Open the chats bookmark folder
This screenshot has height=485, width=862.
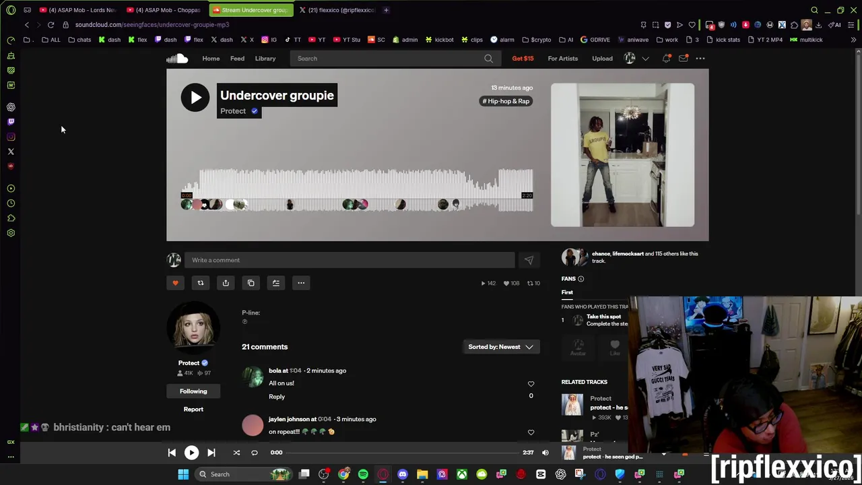pyautogui.click(x=79, y=40)
